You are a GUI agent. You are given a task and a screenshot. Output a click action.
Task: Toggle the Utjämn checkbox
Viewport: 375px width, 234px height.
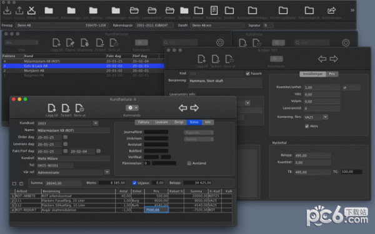click(134, 183)
